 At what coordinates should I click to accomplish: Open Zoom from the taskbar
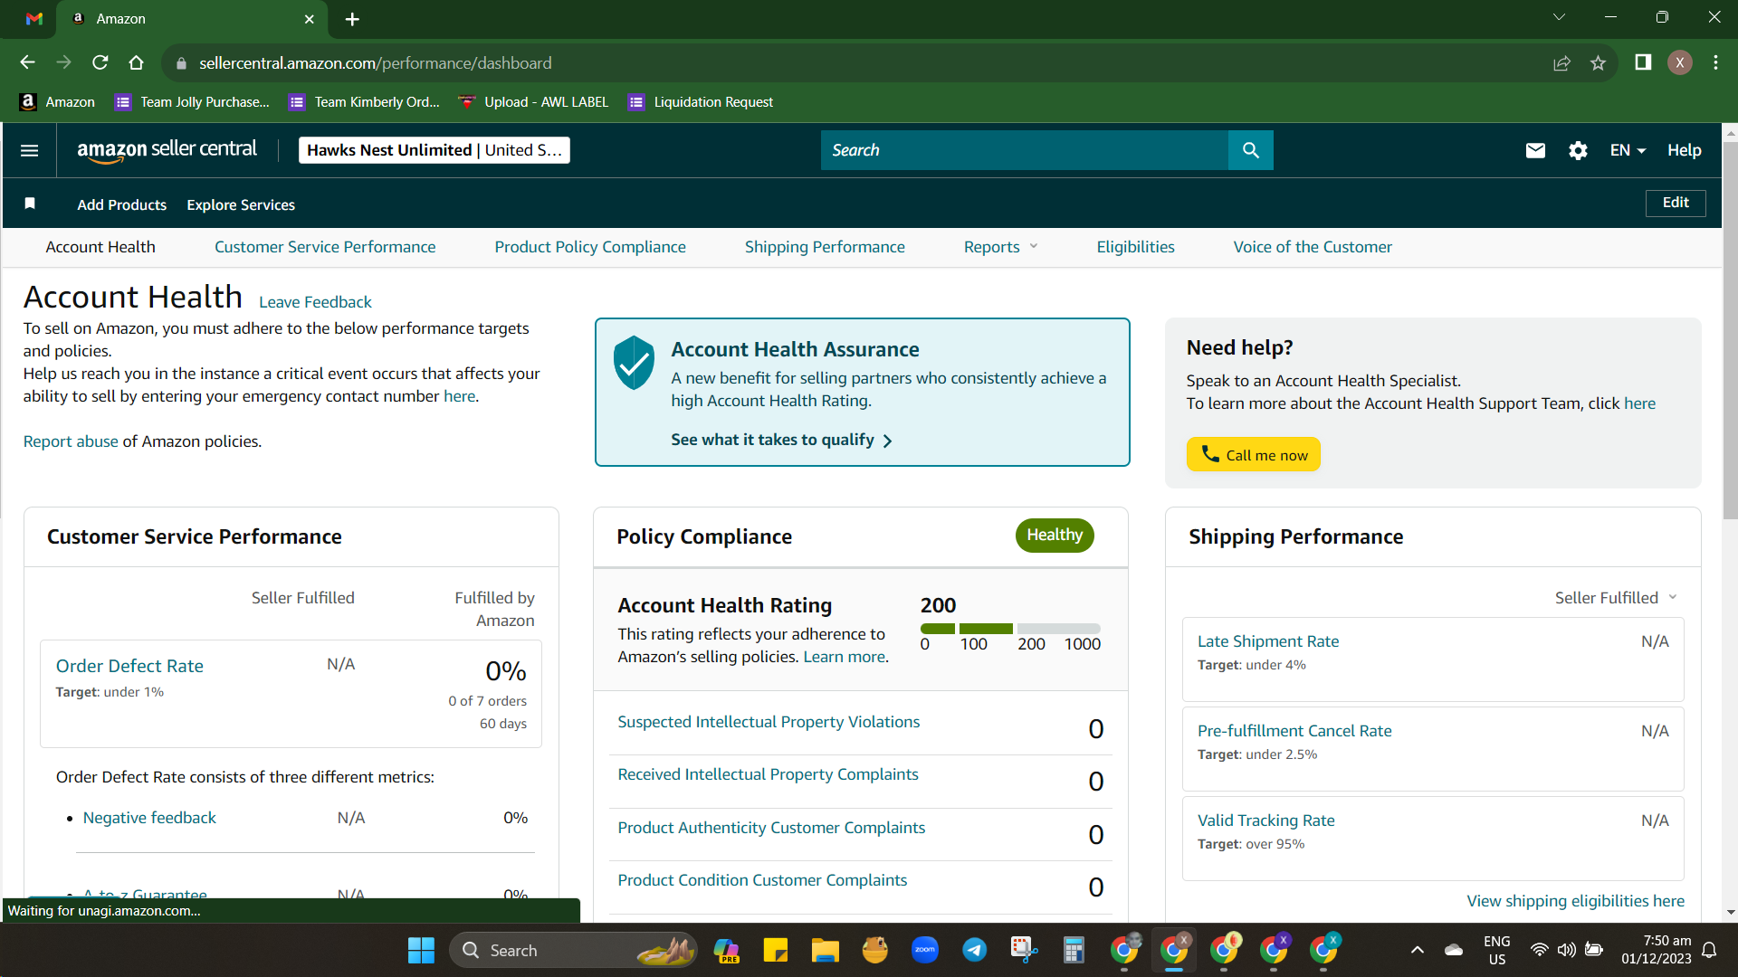[925, 950]
